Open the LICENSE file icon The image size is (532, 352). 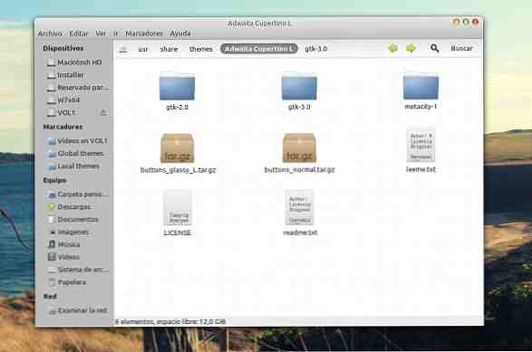click(x=177, y=208)
